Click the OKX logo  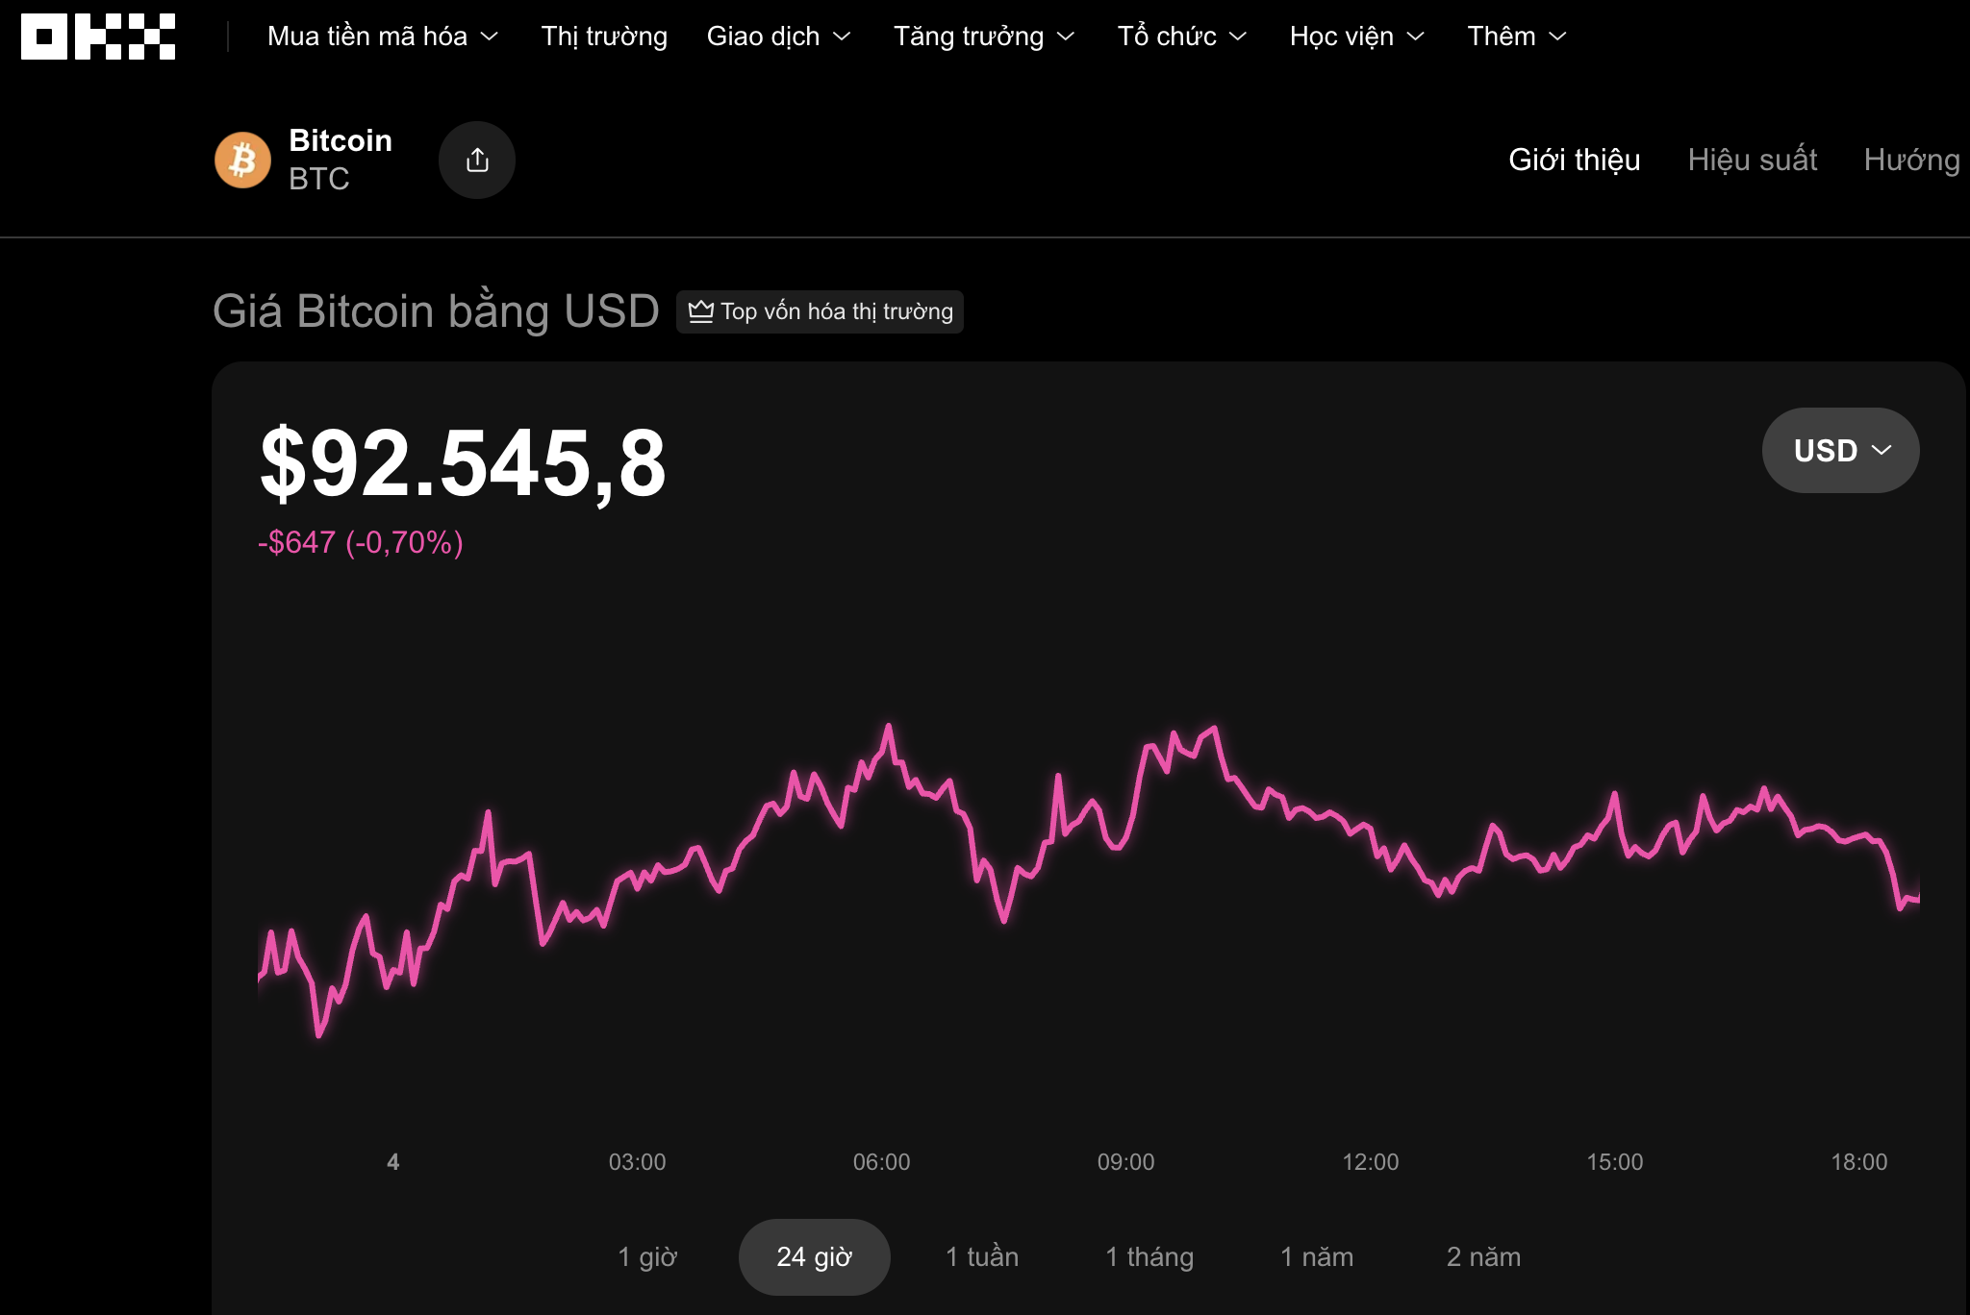[x=98, y=37]
